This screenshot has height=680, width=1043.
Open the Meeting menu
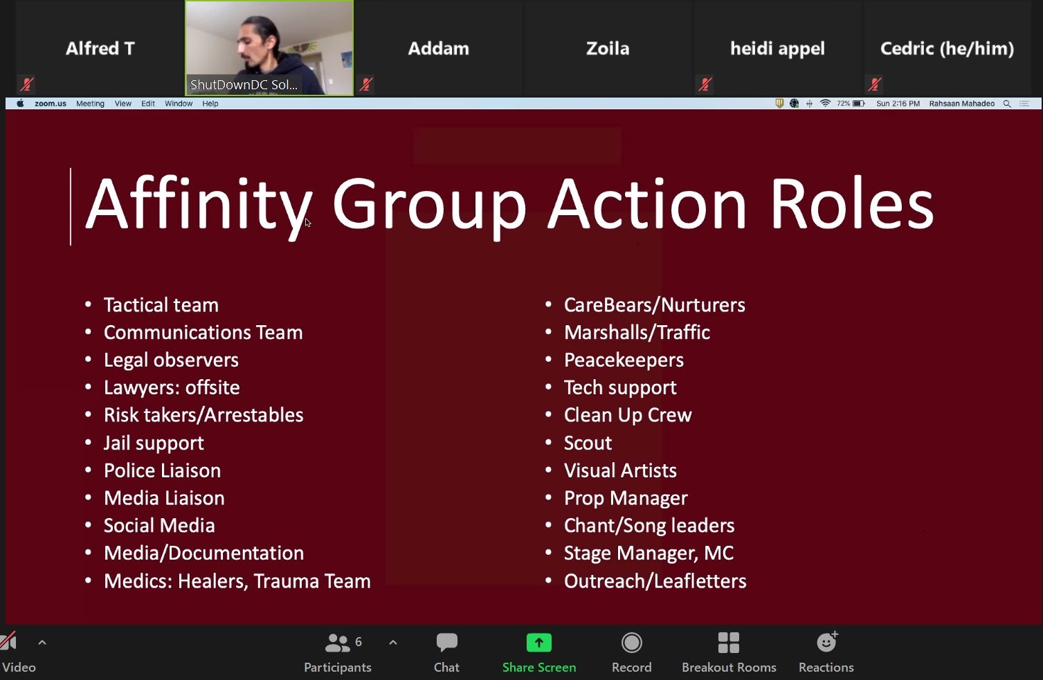(x=90, y=104)
